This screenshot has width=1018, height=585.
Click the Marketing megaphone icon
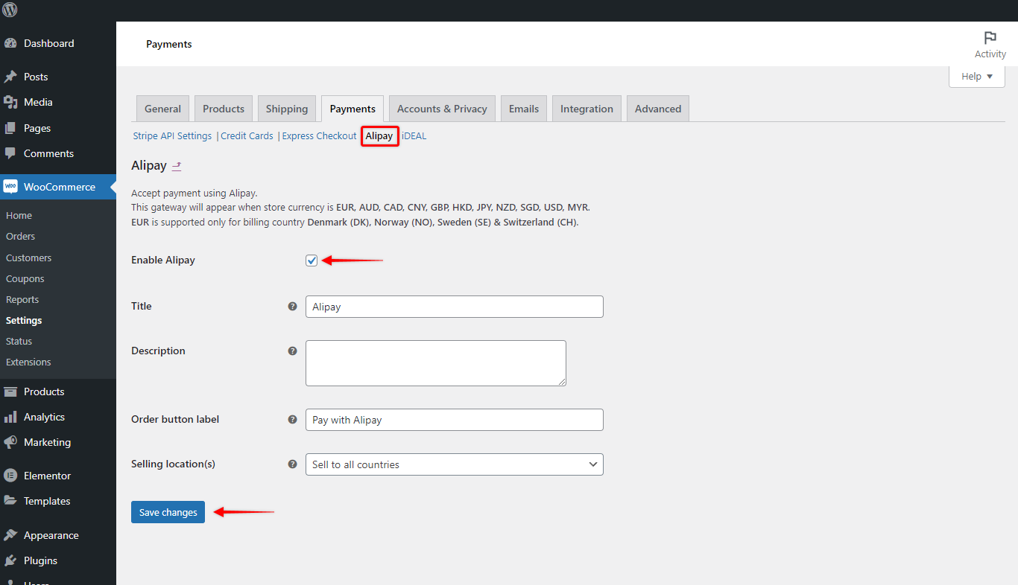point(10,442)
